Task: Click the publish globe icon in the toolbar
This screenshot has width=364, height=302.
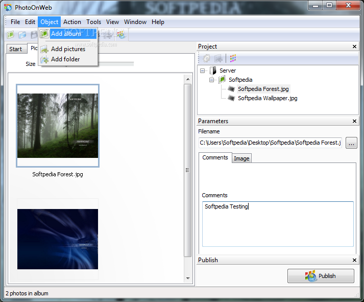Action: point(121,35)
